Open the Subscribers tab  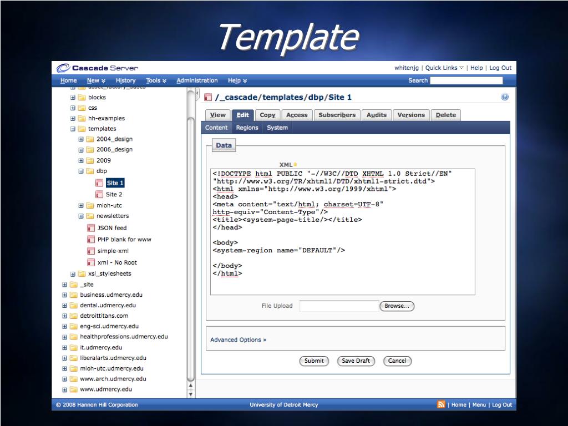click(x=337, y=115)
